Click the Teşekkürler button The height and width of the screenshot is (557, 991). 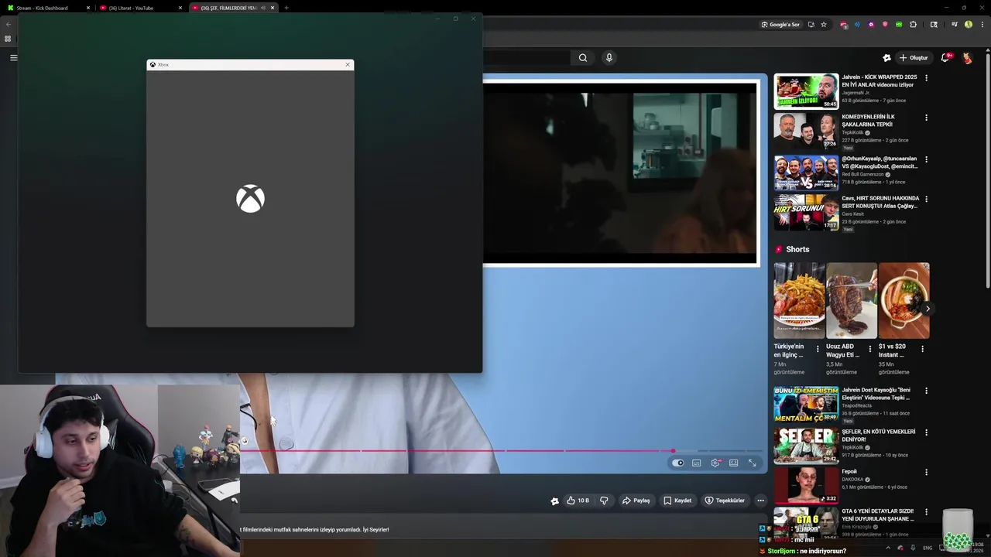pyautogui.click(x=725, y=501)
